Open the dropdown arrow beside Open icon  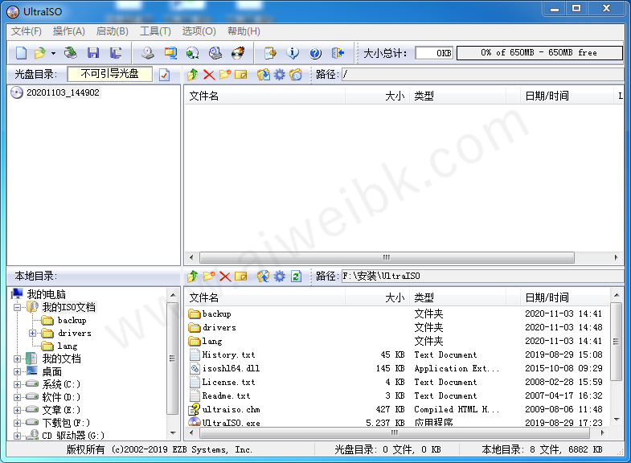click(x=53, y=53)
